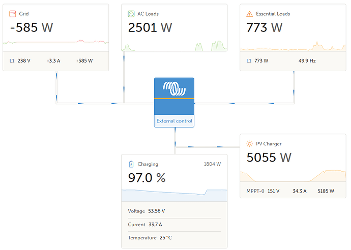
Task: Click the Essential Loads 773 W value
Action: click(x=265, y=27)
